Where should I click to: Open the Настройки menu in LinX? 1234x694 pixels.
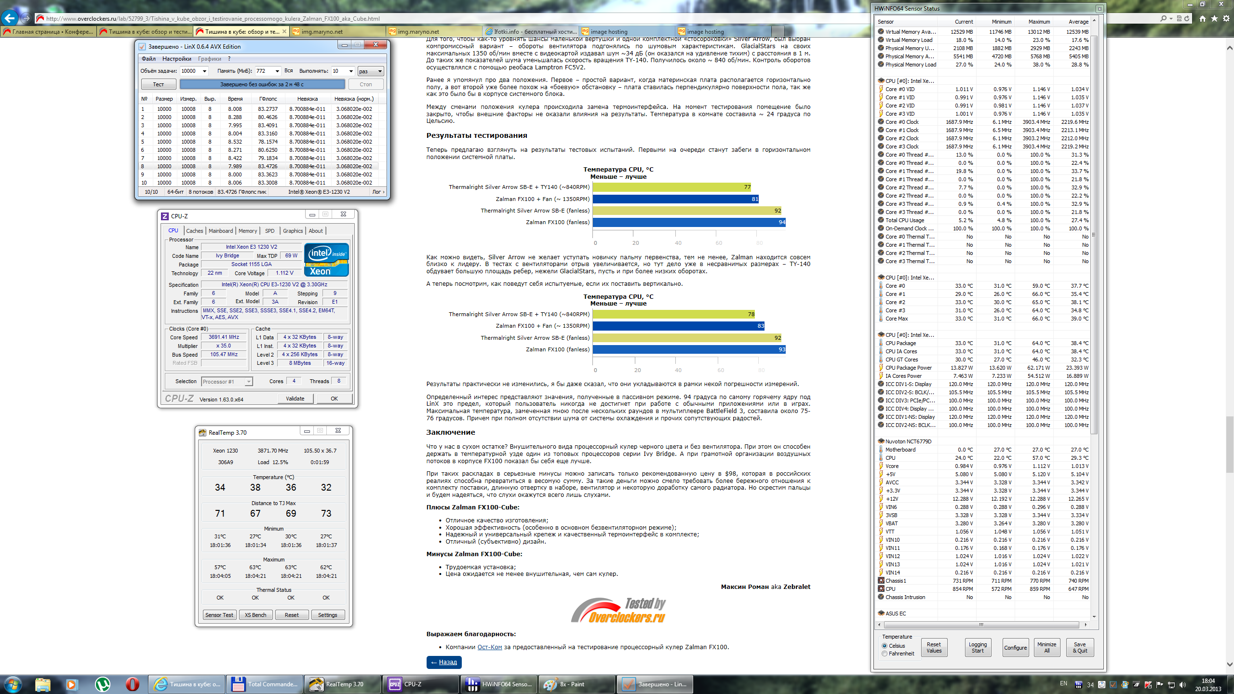pos(176,59)
